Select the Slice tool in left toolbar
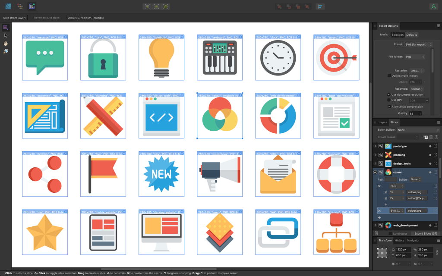 tap(6, 27)
